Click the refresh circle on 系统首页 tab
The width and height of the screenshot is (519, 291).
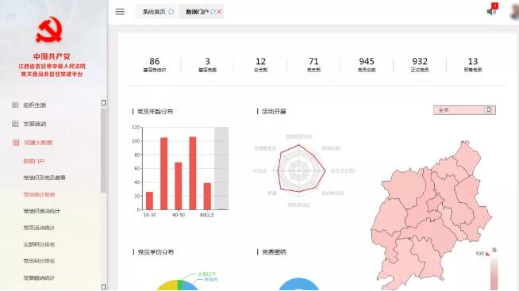click(171, 12)
